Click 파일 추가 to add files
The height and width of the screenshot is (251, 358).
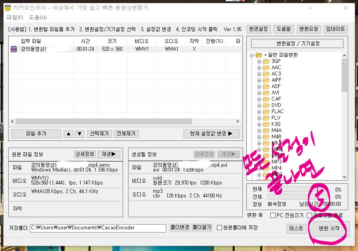point(36,134)
